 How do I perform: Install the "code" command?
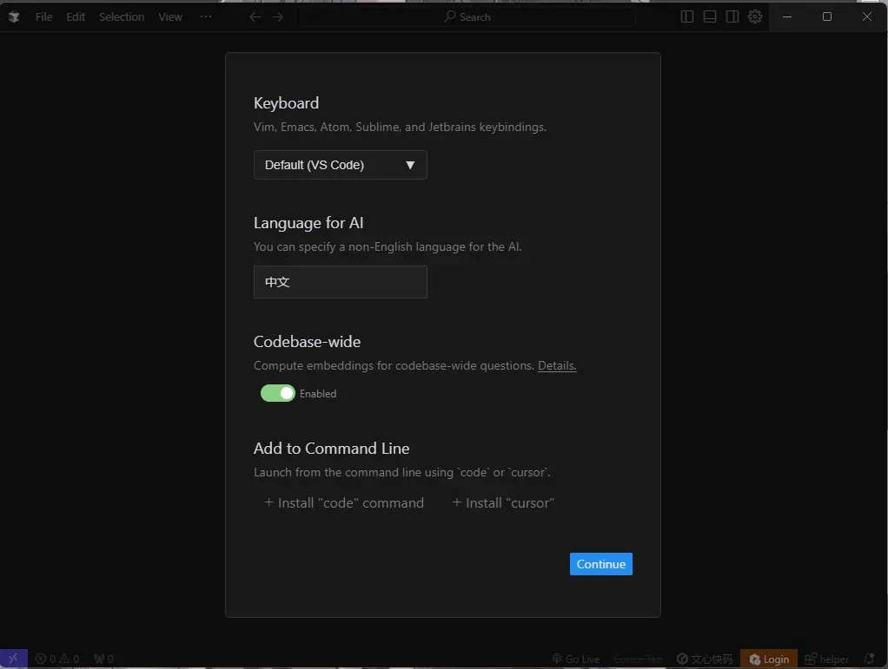pos(344,502)
